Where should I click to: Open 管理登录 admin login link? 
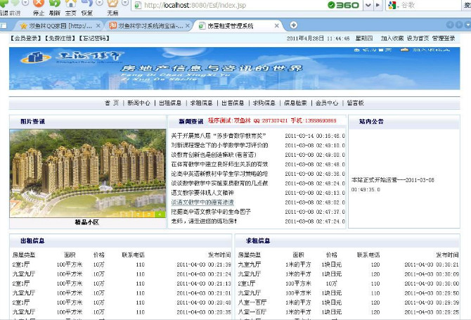click(x=444, y=39)
